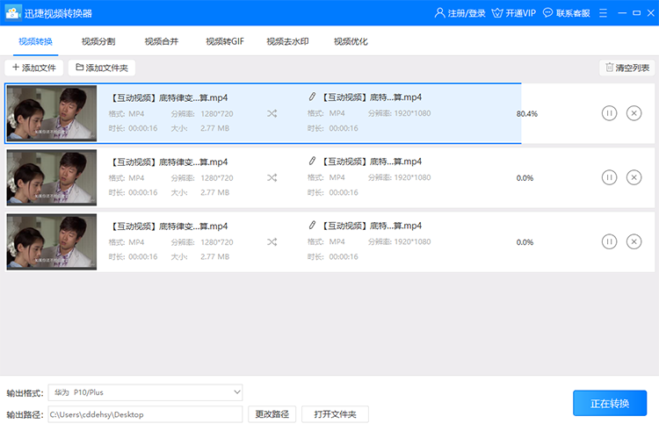Click the app logo in the title bar

coord(13,13)
